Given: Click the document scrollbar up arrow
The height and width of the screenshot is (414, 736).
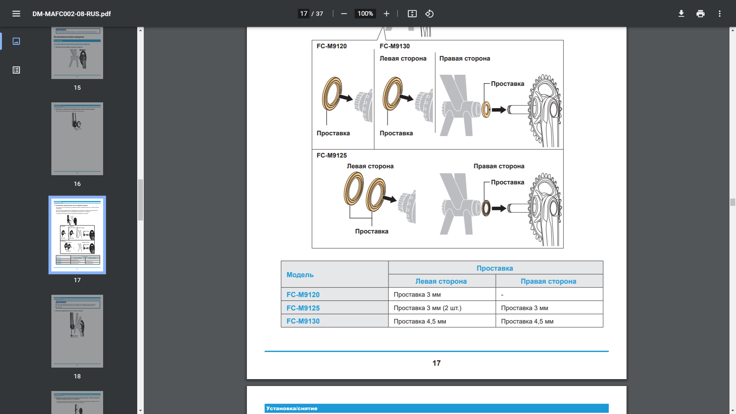Looking at the screenshot, I should point(733,30).
